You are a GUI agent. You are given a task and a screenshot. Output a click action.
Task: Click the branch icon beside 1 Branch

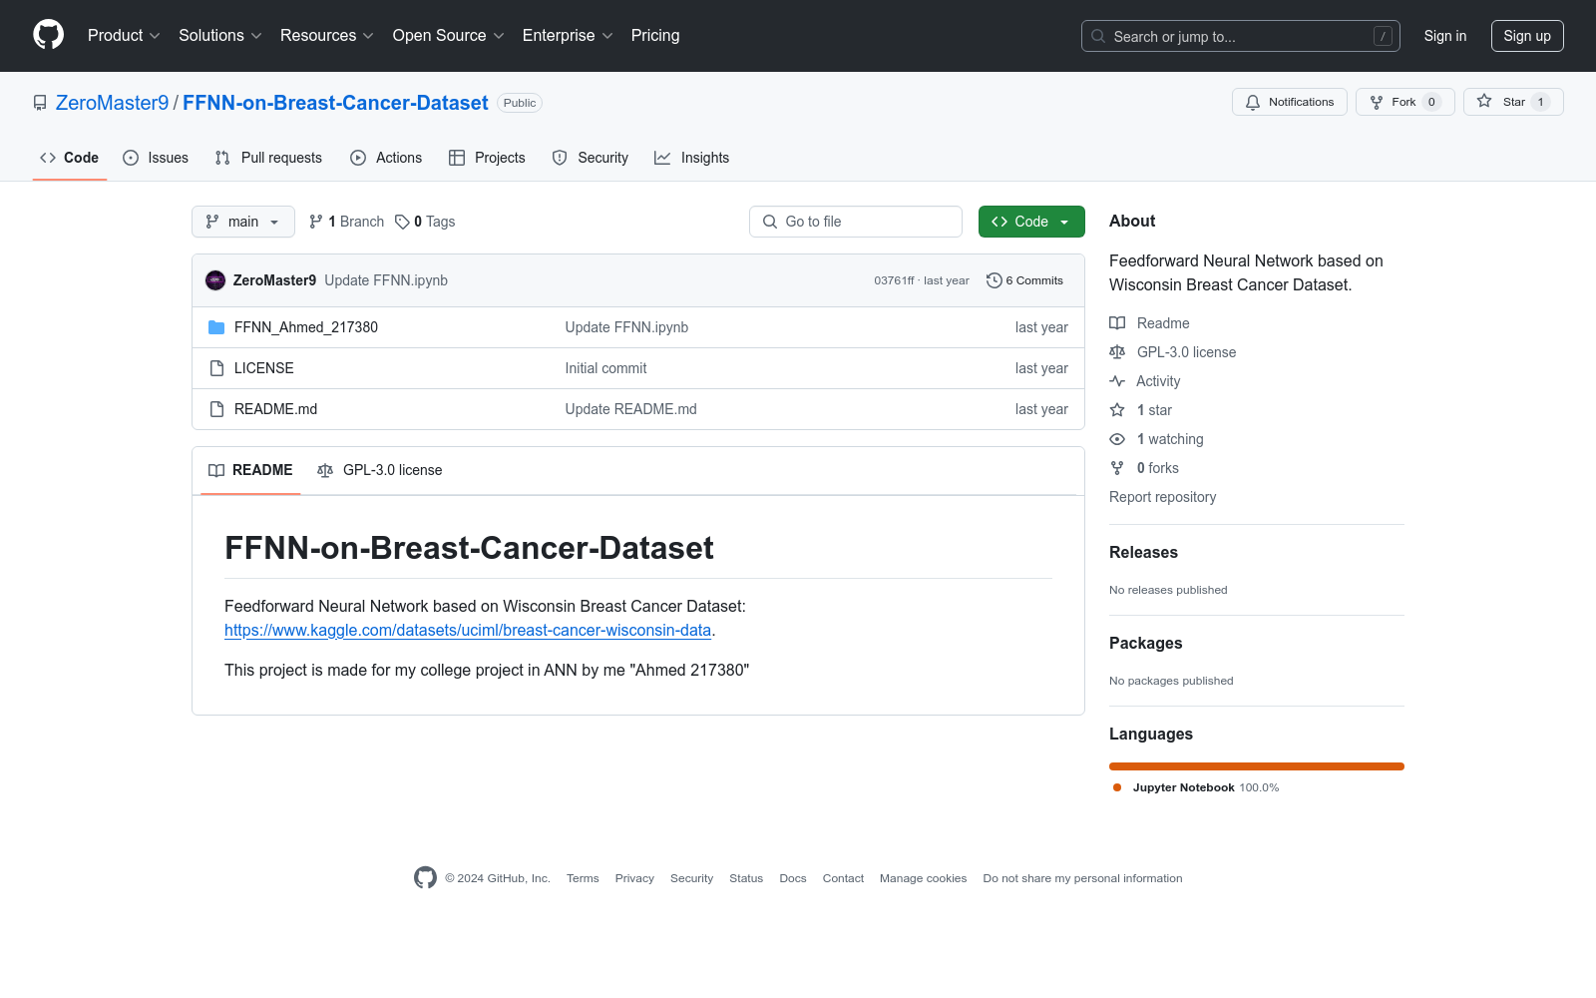pyautogui.click(x=316, y=222)
